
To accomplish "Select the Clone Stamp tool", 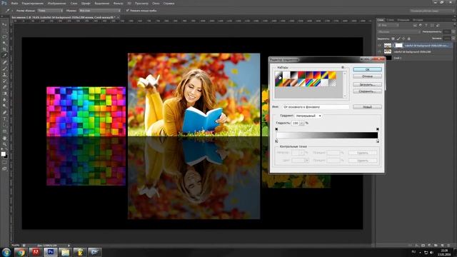I will [4, 74].
